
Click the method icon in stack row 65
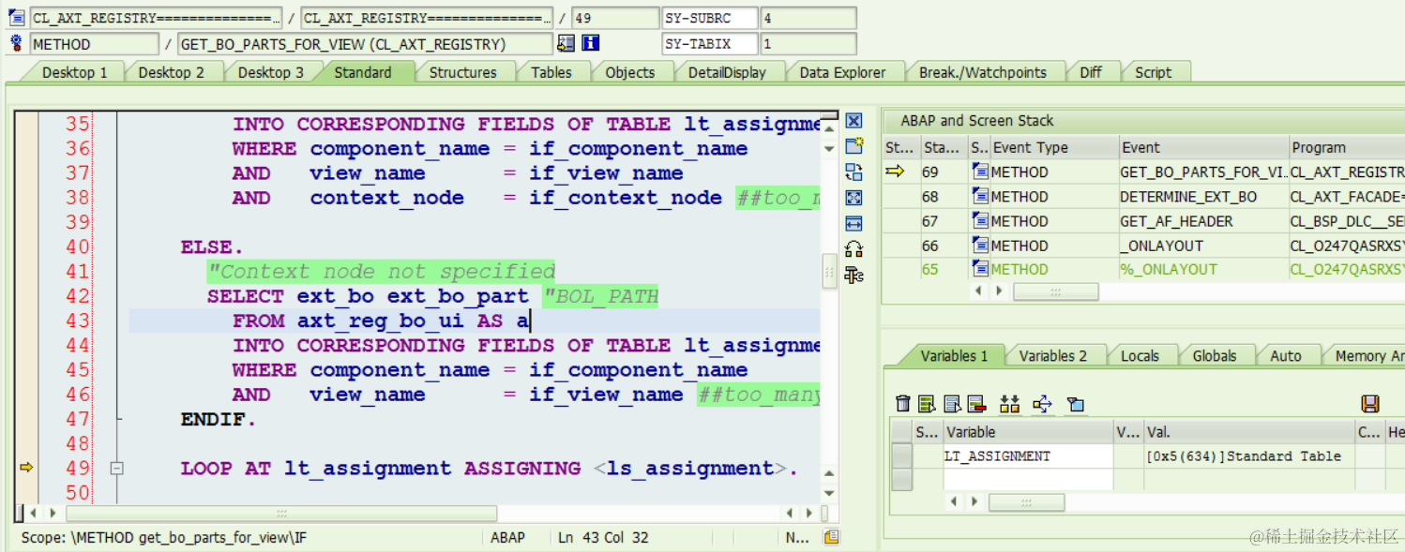click(980, 270)
